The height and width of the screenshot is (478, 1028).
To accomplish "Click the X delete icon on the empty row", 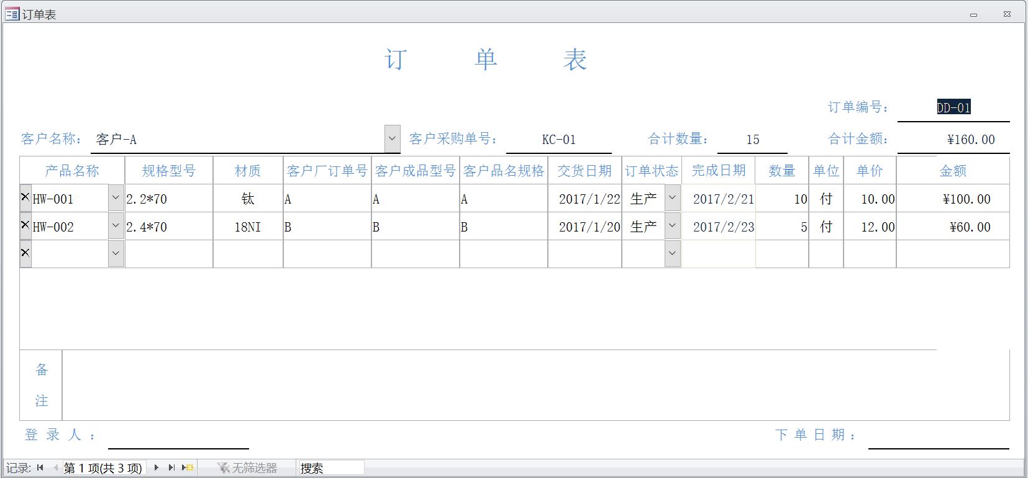I will point(25,253).
